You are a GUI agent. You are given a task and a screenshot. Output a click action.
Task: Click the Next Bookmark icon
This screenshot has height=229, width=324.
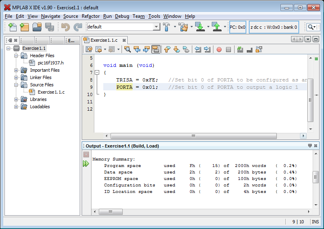coord(177,49)
